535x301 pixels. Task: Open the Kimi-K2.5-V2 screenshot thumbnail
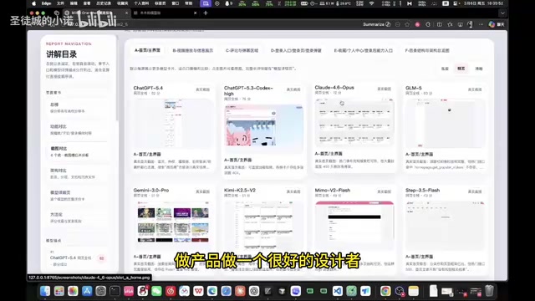pyautogui.click(x=263, y=226)
